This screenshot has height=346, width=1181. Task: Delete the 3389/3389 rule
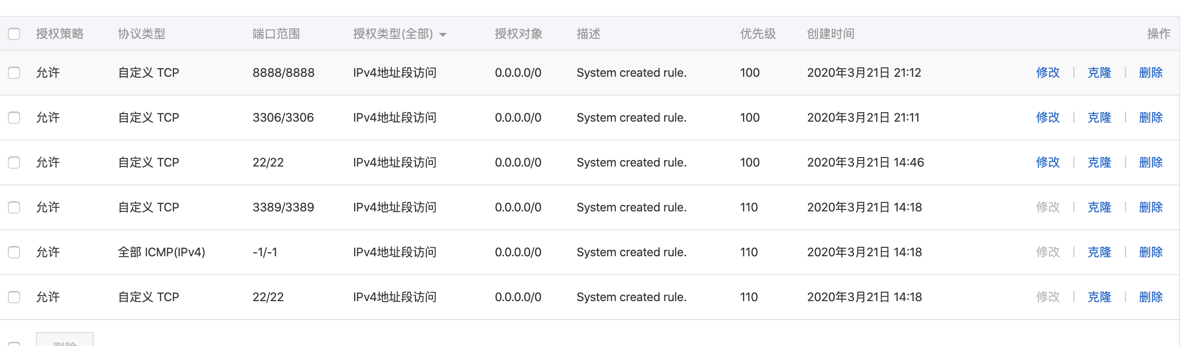pos(1151,207)
